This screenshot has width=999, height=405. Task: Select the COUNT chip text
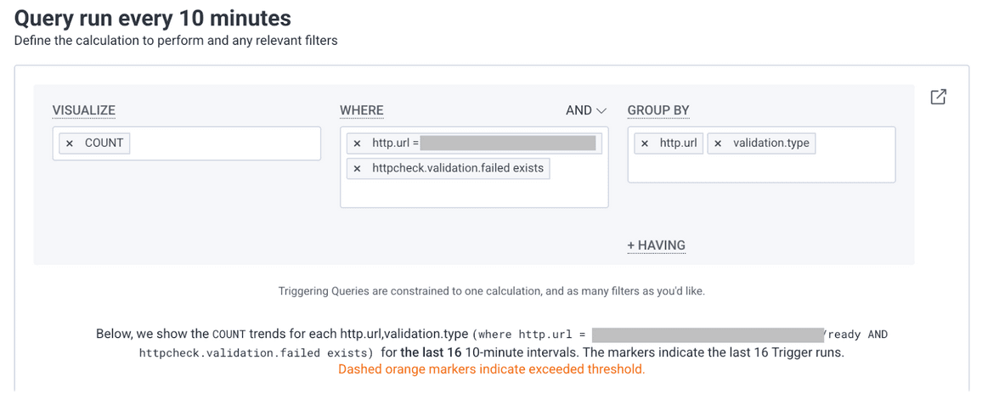click(x=104, y=143)
